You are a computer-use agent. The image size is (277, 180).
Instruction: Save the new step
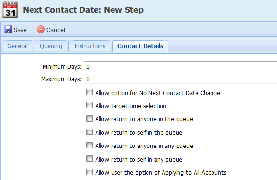[15, 30]
